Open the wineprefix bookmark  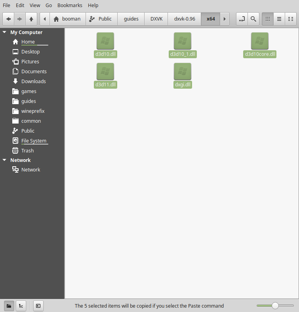32,111
